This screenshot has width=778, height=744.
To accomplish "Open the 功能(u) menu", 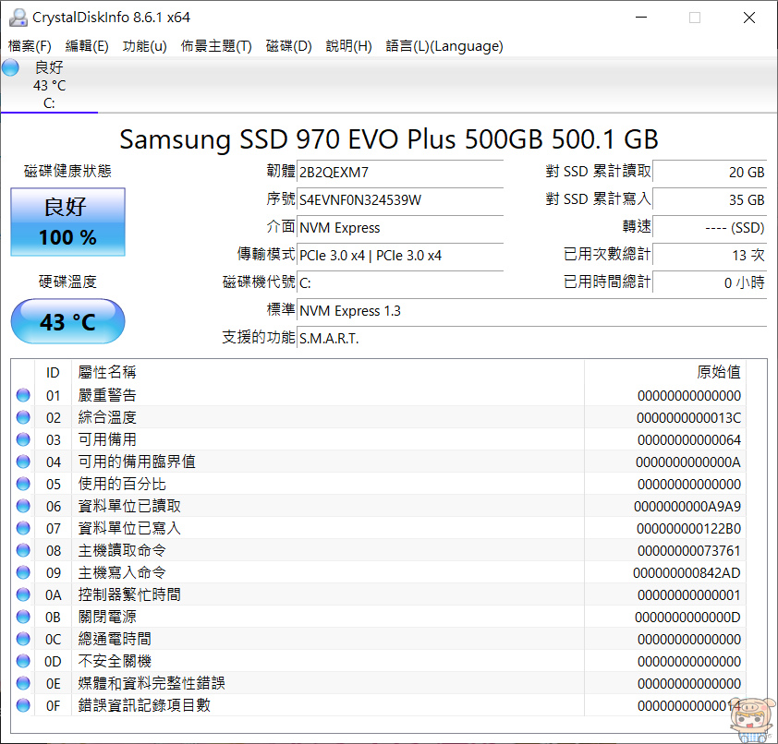I will tap(145, 46).
